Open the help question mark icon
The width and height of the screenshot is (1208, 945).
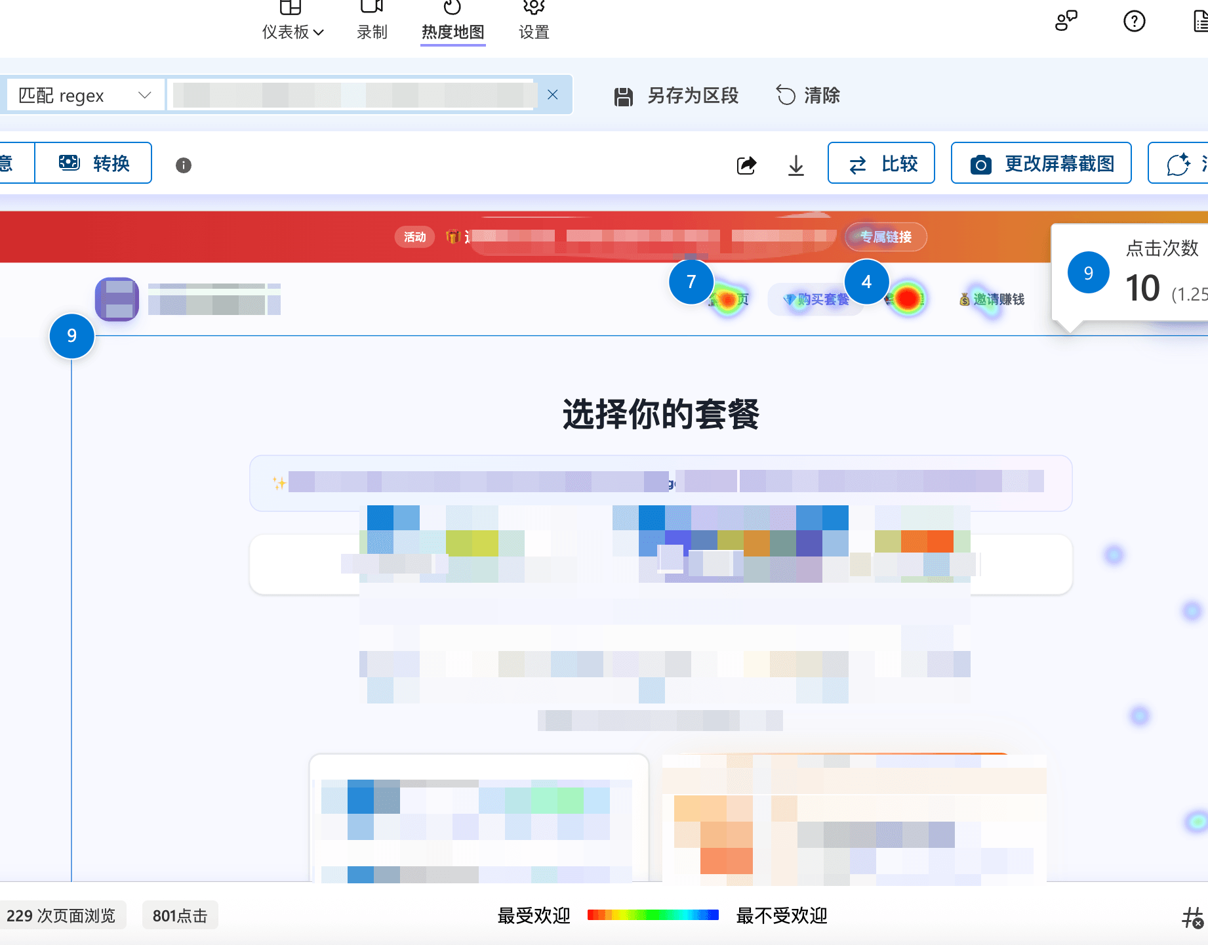[x=1134, y=21]
